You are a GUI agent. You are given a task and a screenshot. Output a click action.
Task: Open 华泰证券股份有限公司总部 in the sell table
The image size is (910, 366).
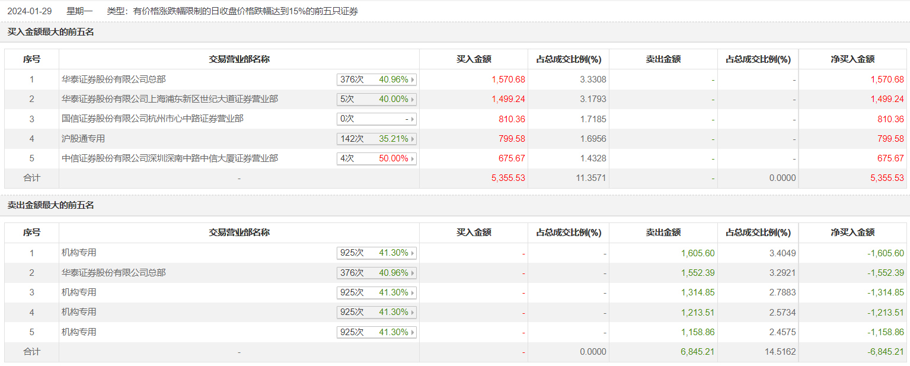(x=114, y=272)
